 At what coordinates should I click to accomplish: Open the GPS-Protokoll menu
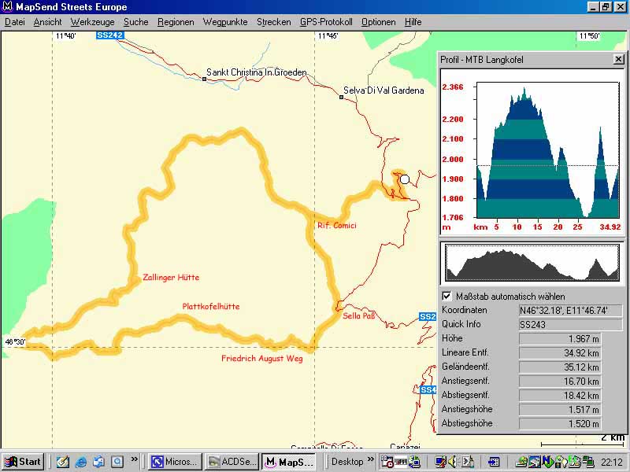click(326, 22)
